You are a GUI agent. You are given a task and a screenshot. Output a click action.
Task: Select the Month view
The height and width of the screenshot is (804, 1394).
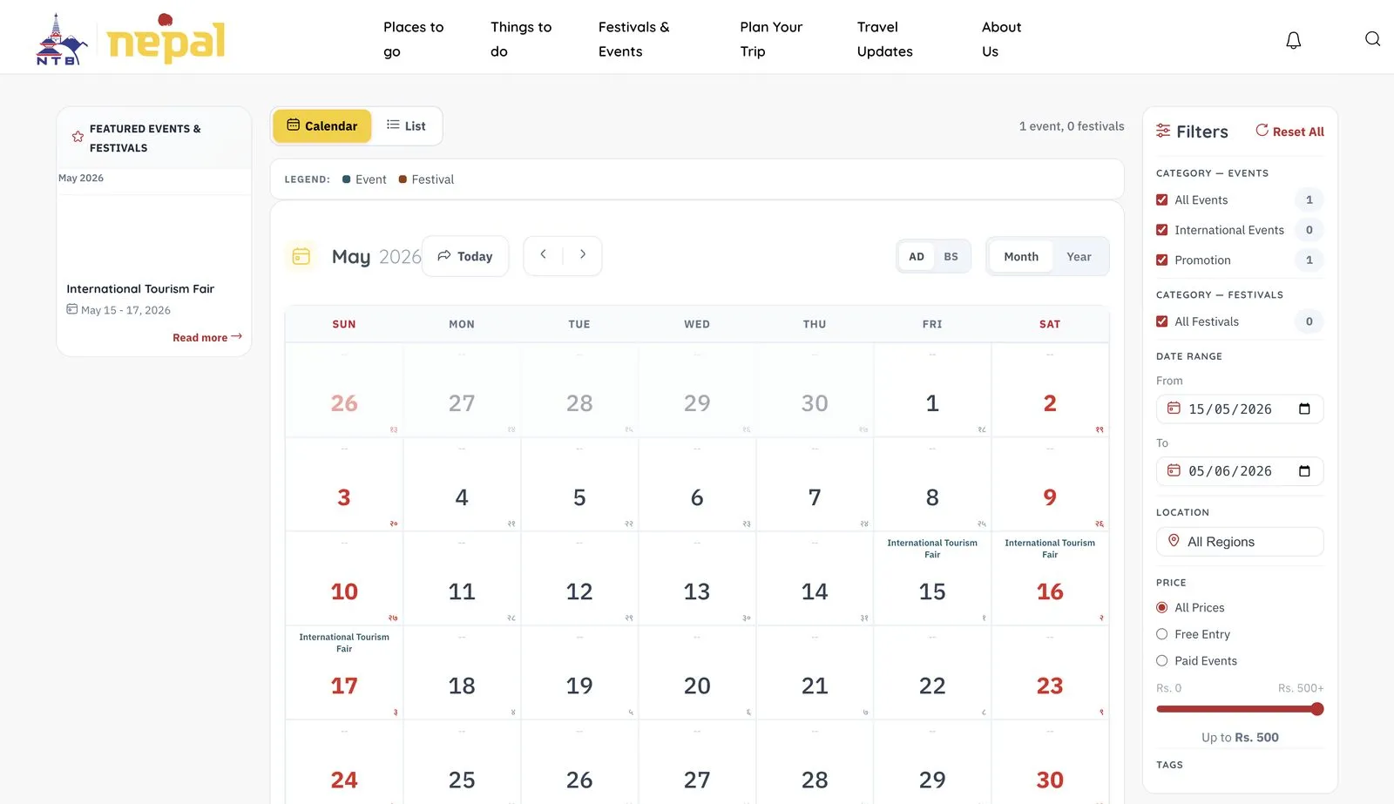[x=1021, y=257]
